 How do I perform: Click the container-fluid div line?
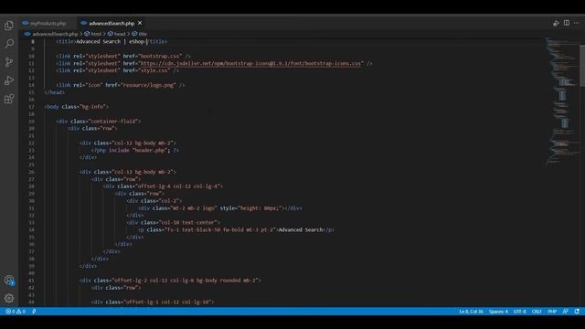pos(98,122)
